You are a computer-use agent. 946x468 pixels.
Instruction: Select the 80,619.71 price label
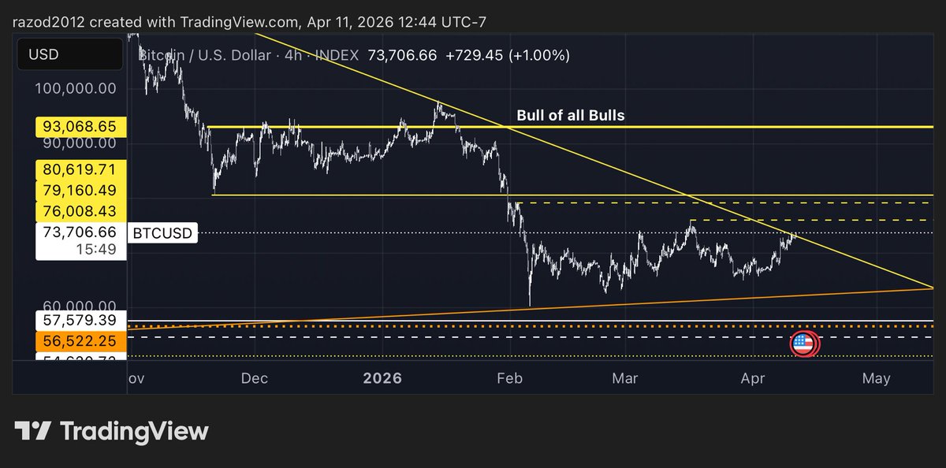[80, 169]
